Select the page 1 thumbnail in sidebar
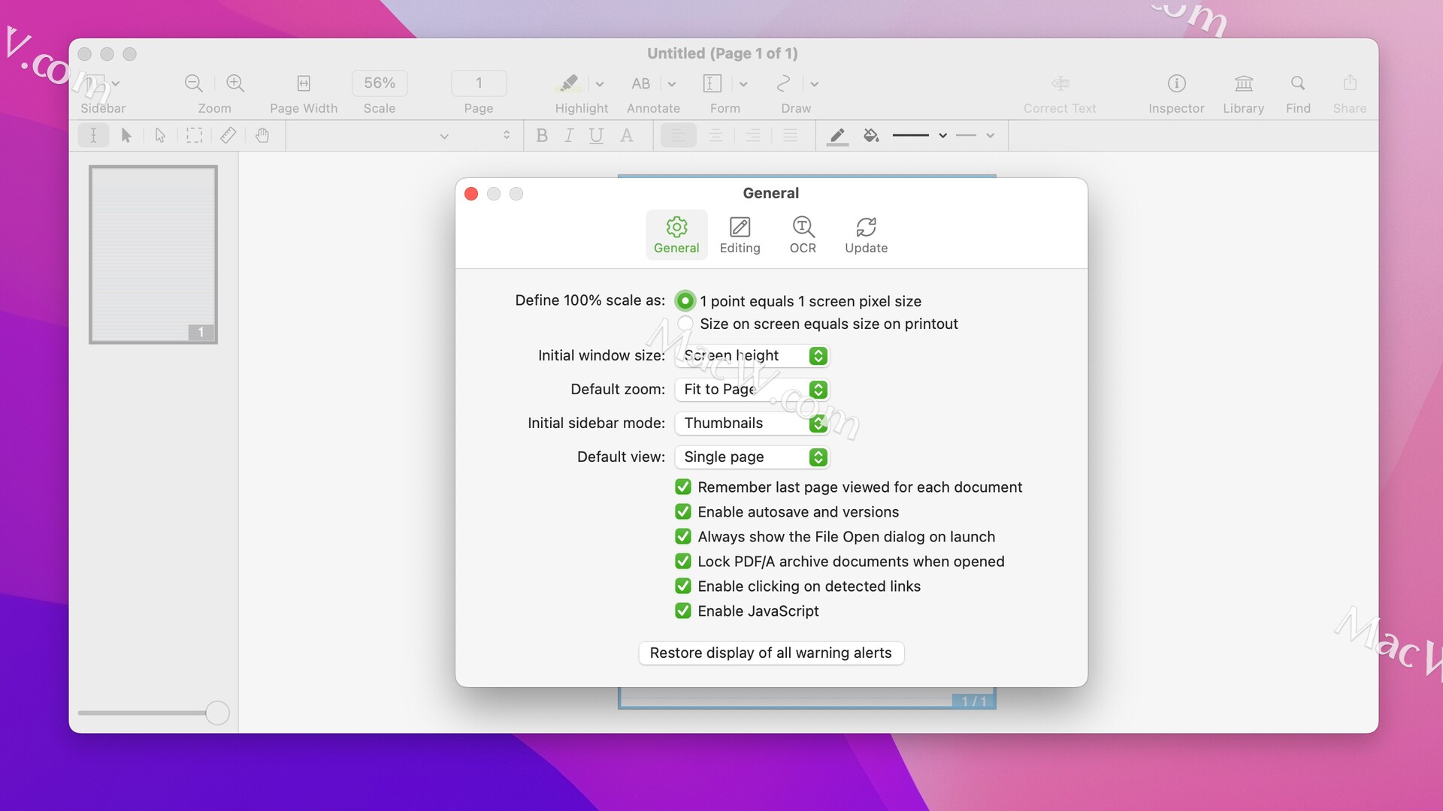The image size is (1443, 811). pos(153,255)
